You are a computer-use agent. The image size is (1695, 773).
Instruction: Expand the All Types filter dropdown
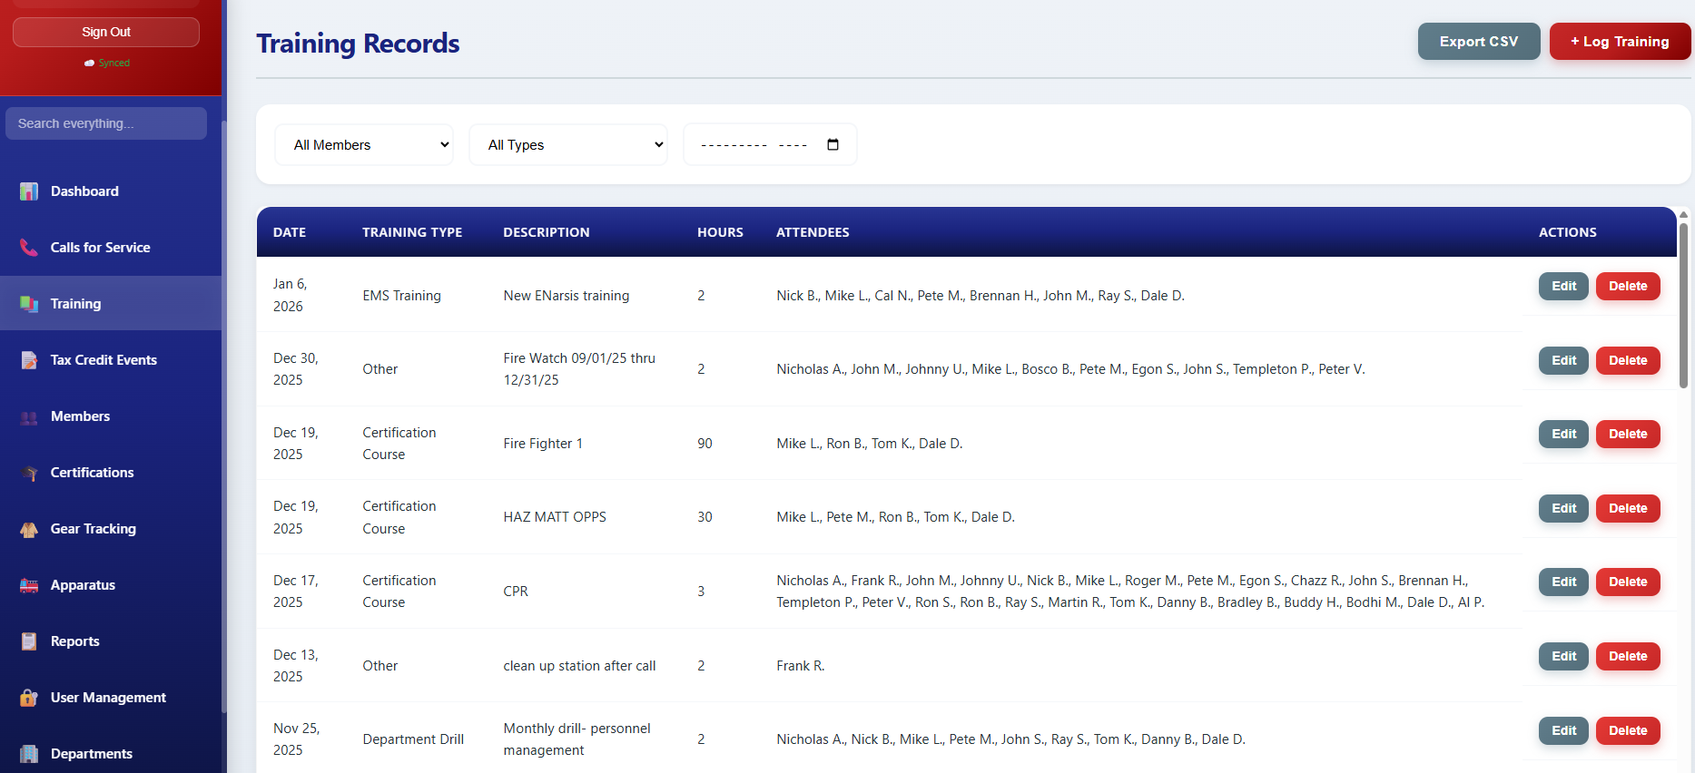click(x=568, y=145)
